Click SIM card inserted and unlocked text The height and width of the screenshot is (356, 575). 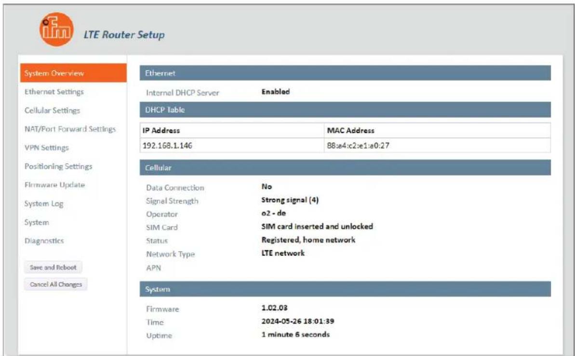point(317,227)
